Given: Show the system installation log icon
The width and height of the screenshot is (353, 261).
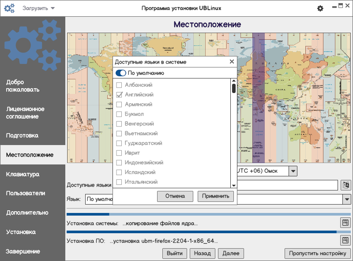Looking at the screenshot, I should click(x=345, y=223).
